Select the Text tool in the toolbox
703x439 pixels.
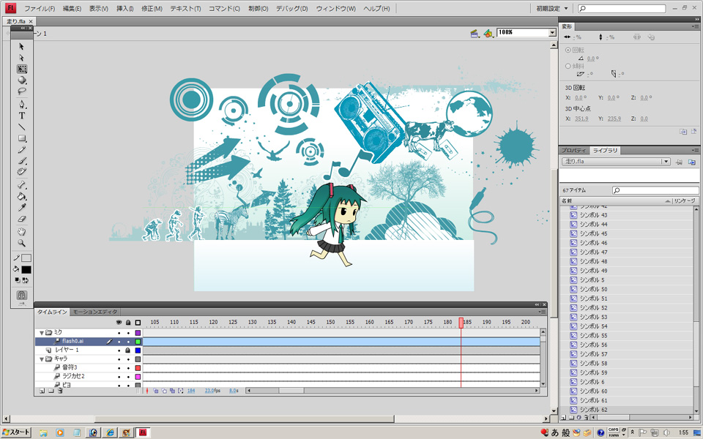coord(22,115)
